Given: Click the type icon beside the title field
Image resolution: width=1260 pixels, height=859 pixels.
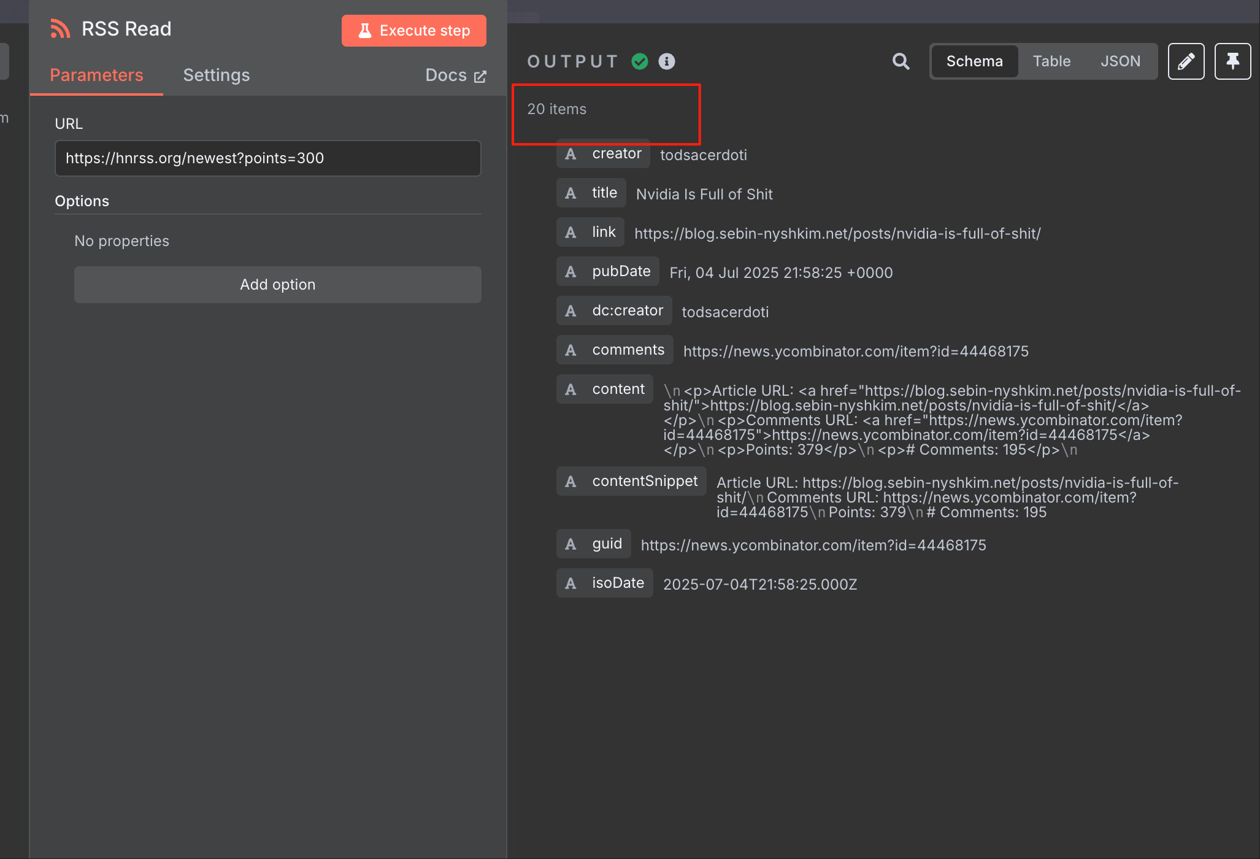Looking at the screenshot, I should point(570,193).
